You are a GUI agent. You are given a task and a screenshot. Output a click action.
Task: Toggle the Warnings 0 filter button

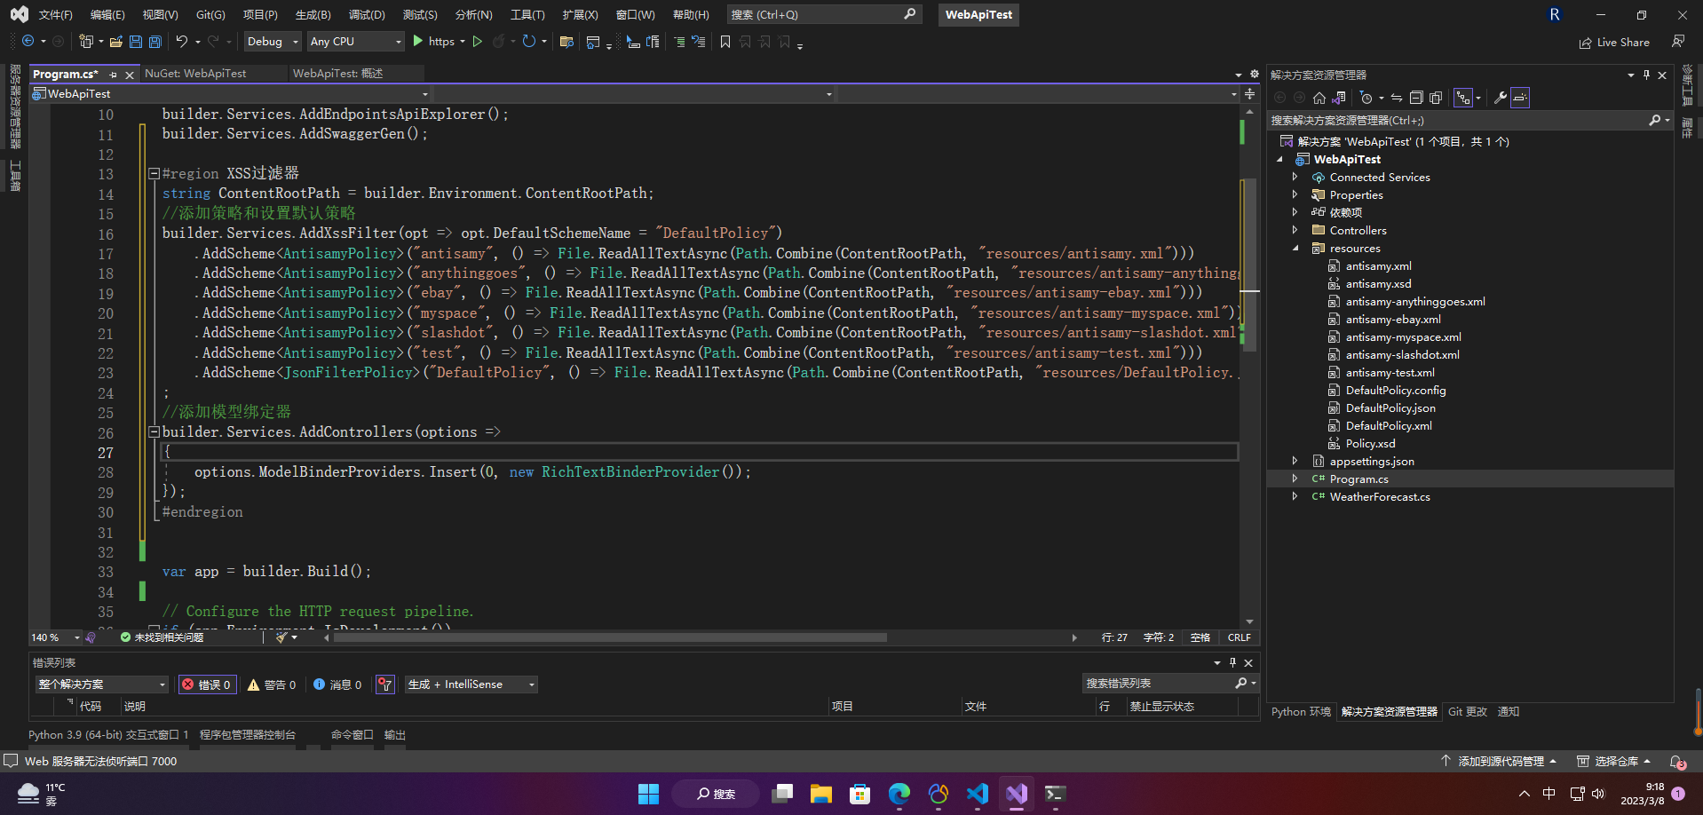[x=272, y=684]
